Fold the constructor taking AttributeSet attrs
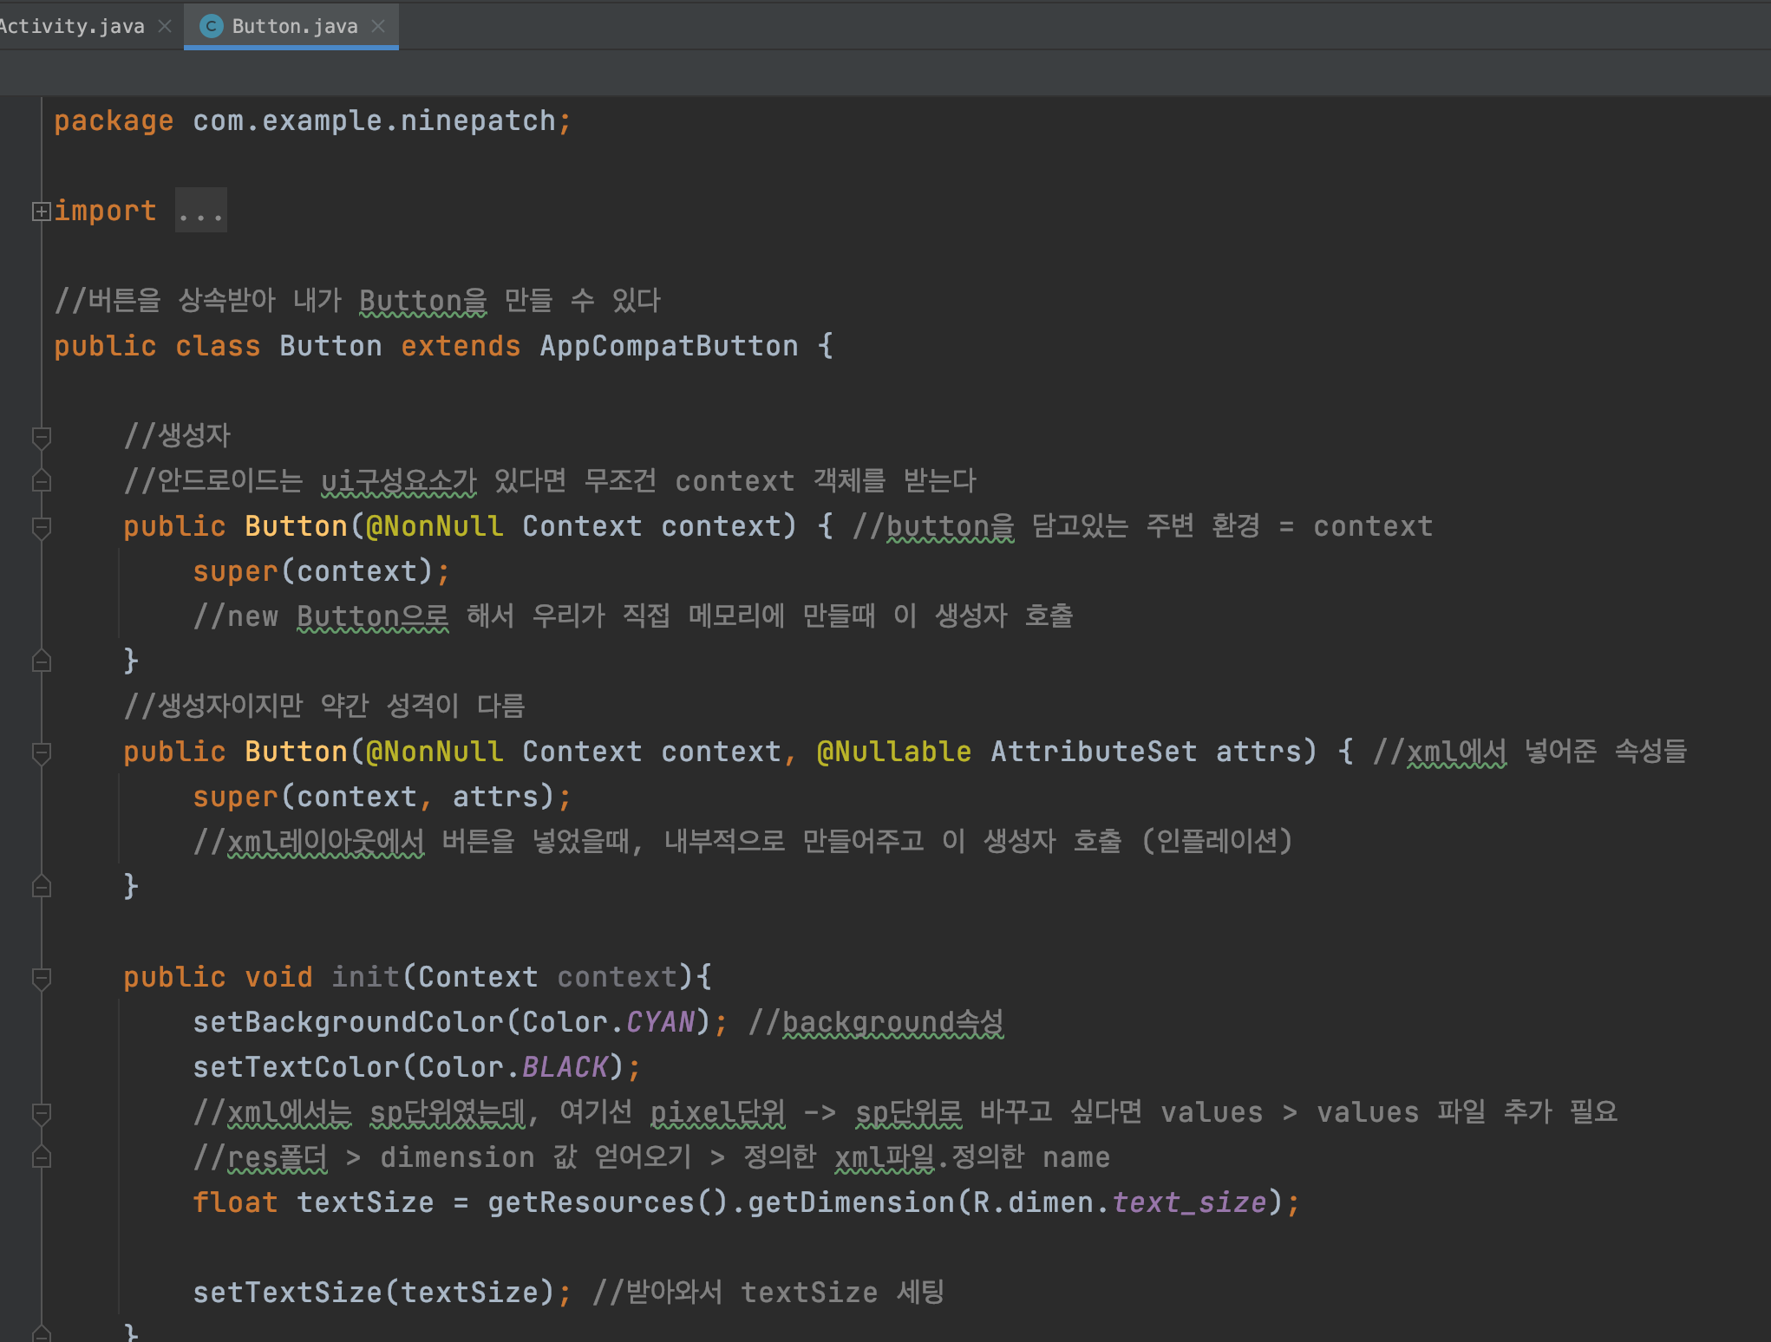The image size is (1771, 1342). coord(41,752)
